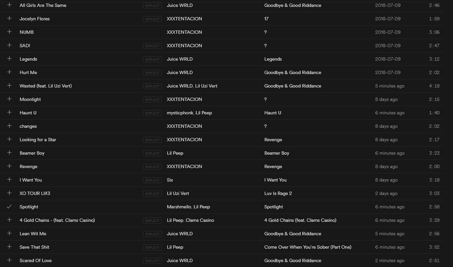Go to mysticphonk artist page
453x267 pixels.
pos(180,113)
